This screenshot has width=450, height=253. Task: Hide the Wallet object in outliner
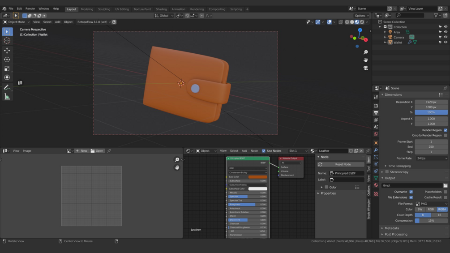446,43
